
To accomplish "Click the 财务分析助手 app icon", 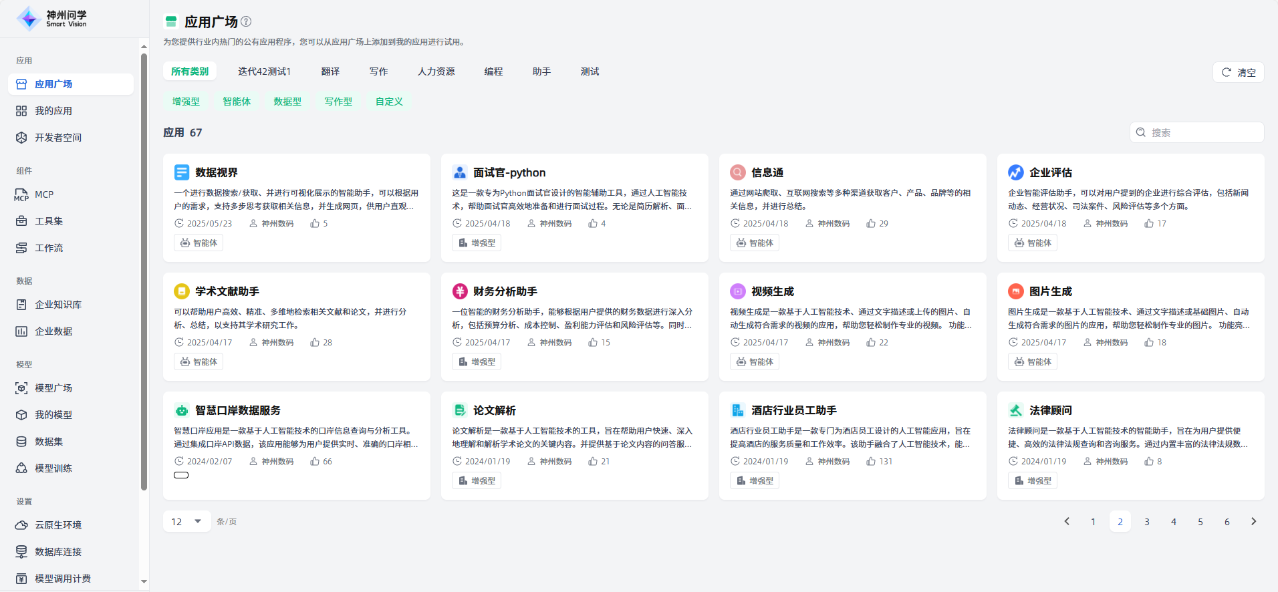I will click(460, 291).
